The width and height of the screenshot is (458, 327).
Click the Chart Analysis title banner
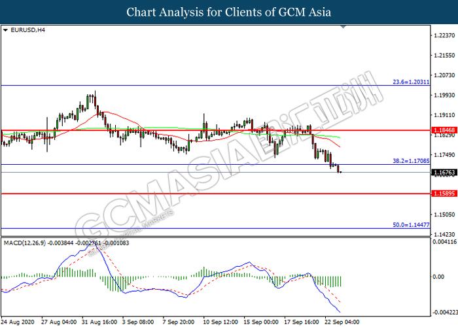[x=228, y=12]
